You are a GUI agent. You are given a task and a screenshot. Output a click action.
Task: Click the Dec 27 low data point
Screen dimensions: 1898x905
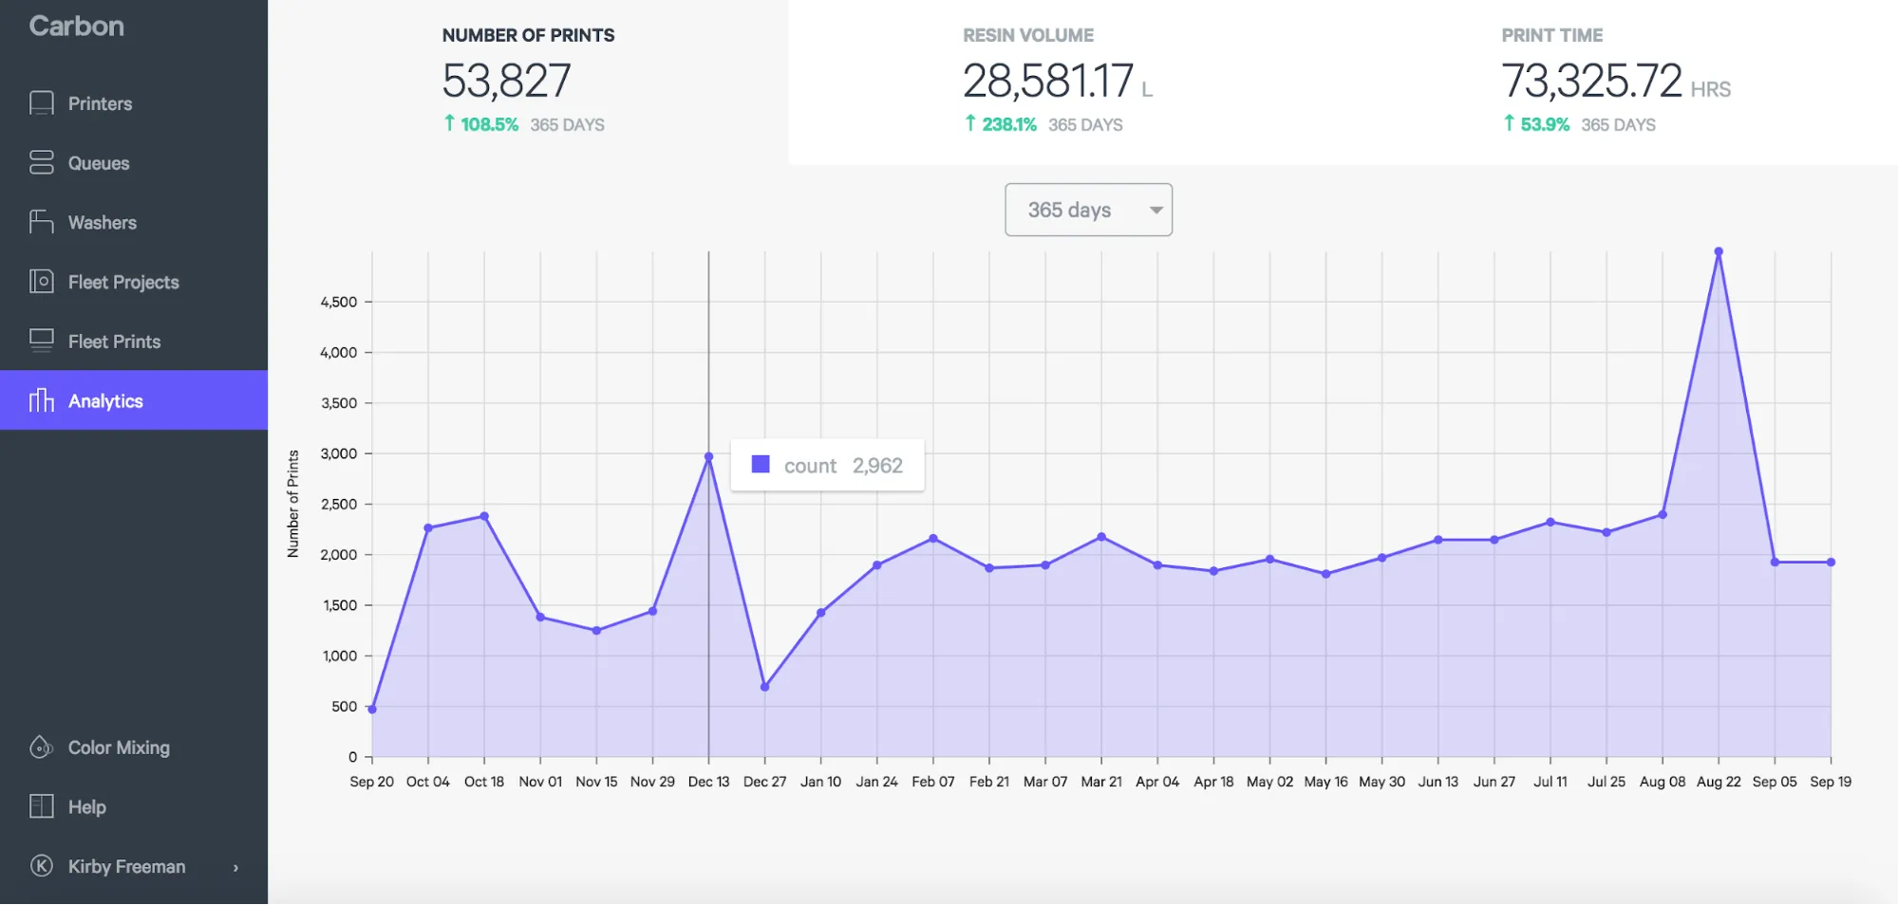(x=764, y=687)
